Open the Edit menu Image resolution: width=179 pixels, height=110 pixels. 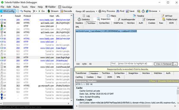pos(9,7)
